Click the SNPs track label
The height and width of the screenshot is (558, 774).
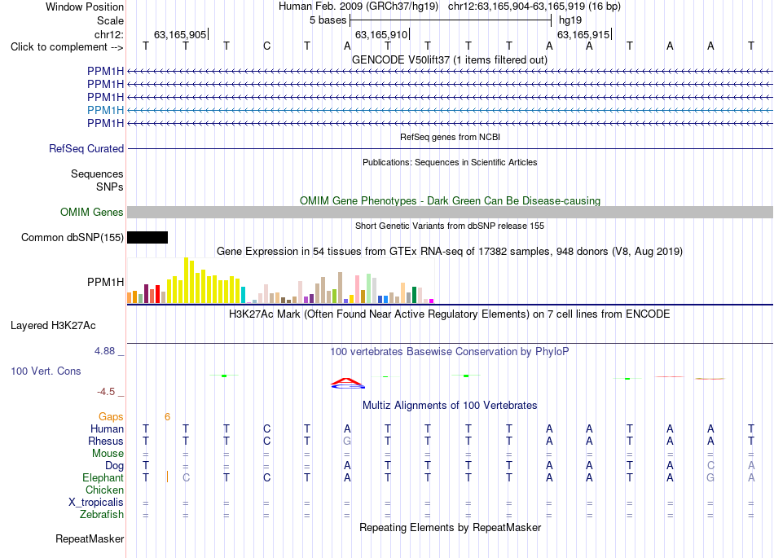point(110,187)
